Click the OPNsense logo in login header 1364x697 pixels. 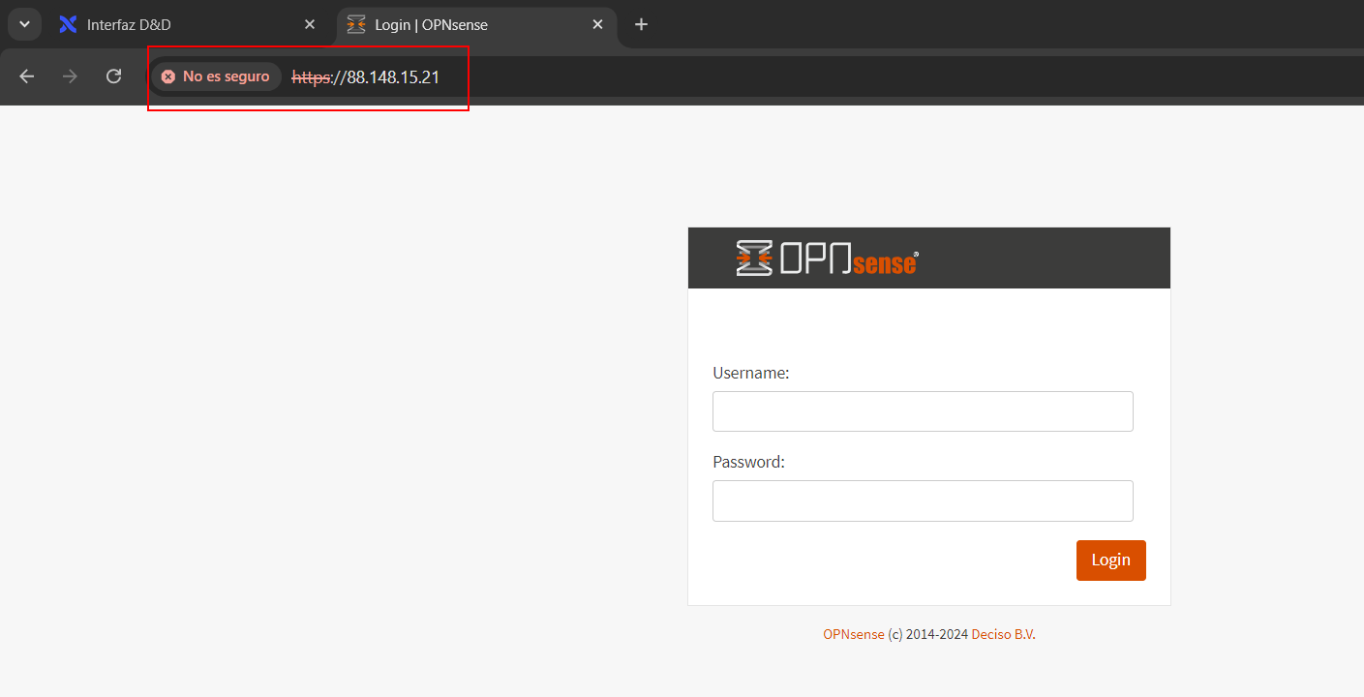827,258
